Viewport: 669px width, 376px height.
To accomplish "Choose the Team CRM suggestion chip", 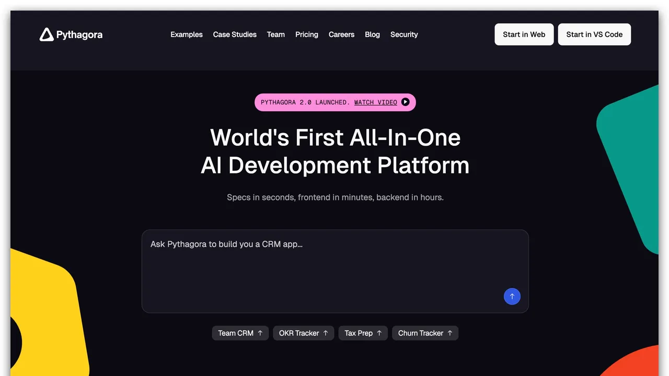I will [240, 333].
